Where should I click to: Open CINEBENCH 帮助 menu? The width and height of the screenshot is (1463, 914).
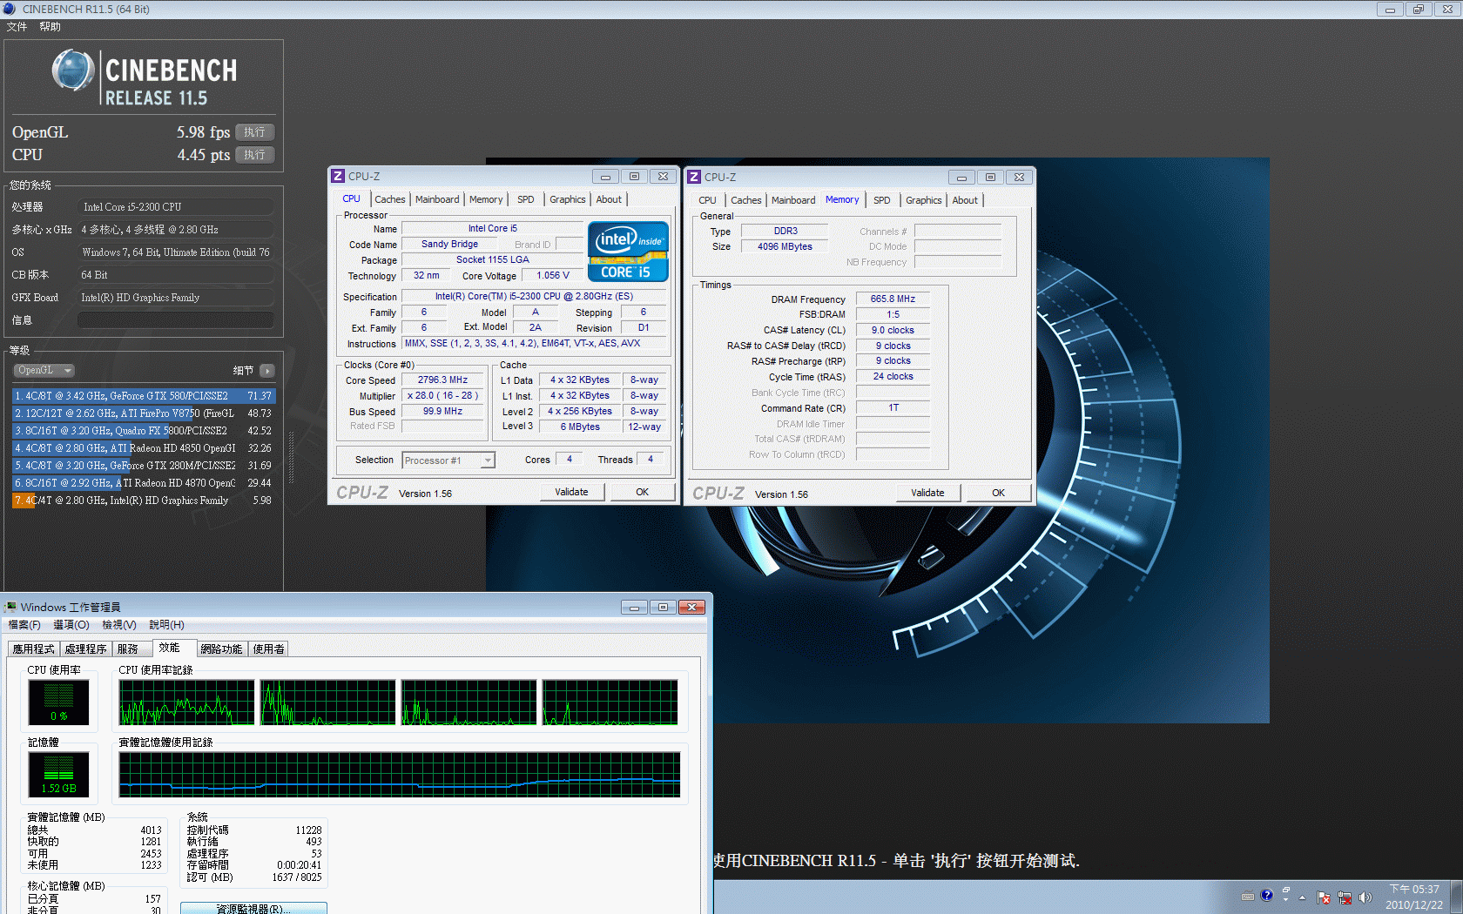click(50, 27)
